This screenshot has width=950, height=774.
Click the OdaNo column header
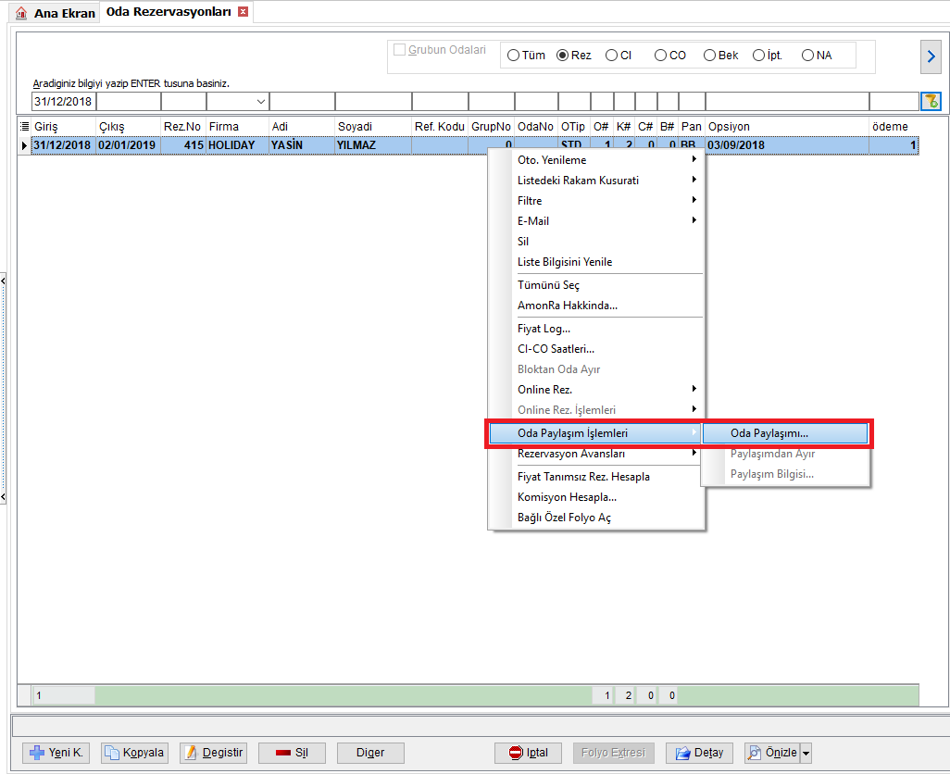coord(535,127)
